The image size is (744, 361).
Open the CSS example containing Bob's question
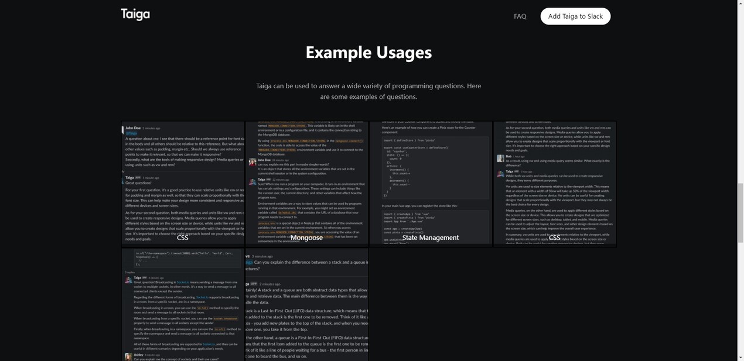point(555,183)
